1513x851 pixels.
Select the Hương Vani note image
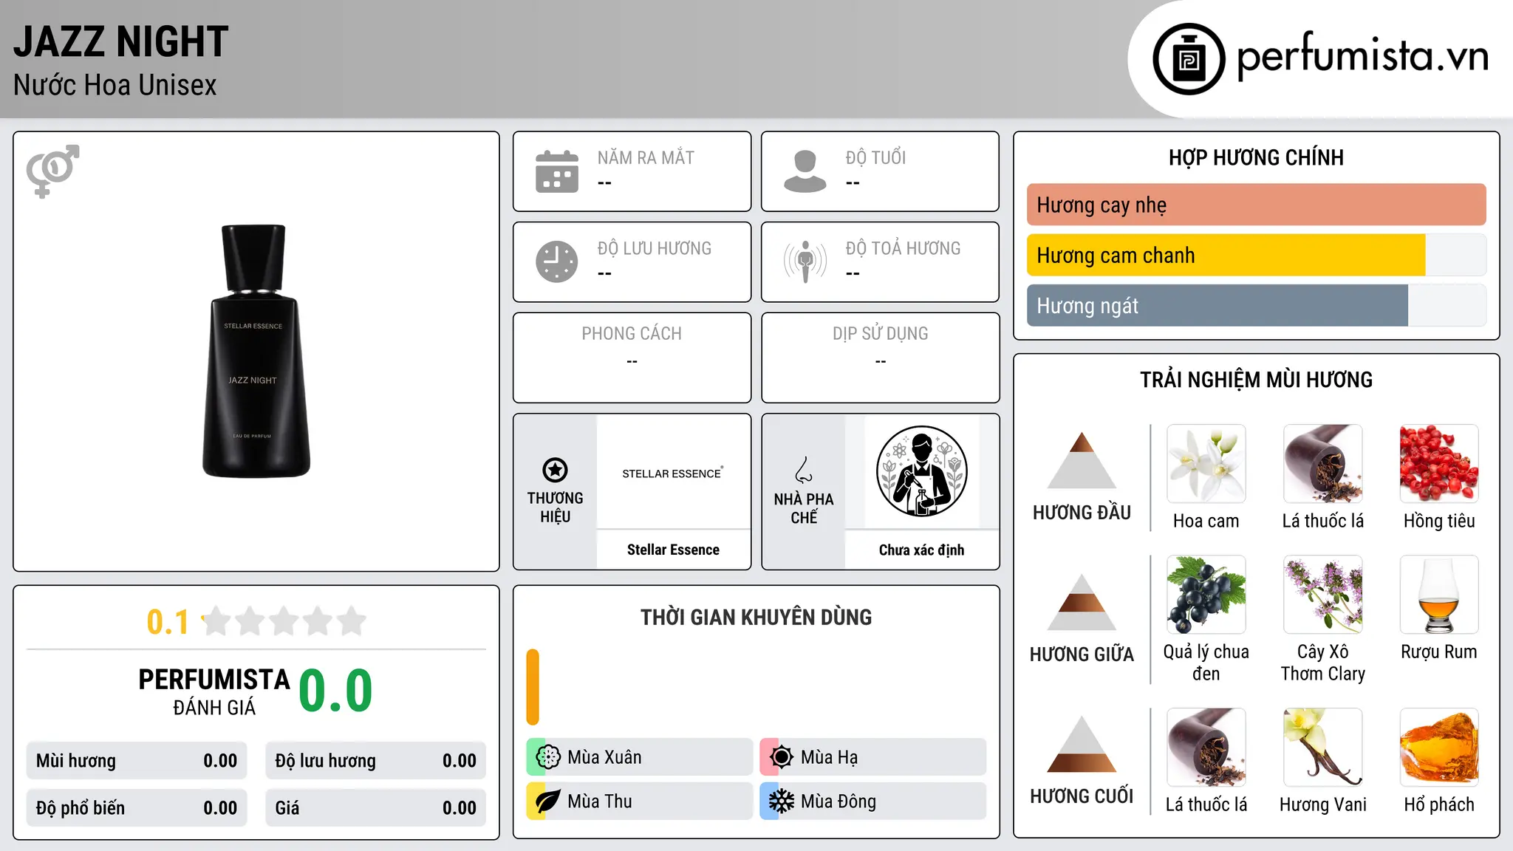[x=1322, y=748]
